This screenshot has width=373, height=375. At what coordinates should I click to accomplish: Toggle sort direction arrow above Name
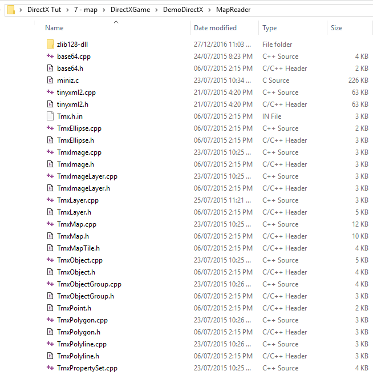[x=116, y=22]
